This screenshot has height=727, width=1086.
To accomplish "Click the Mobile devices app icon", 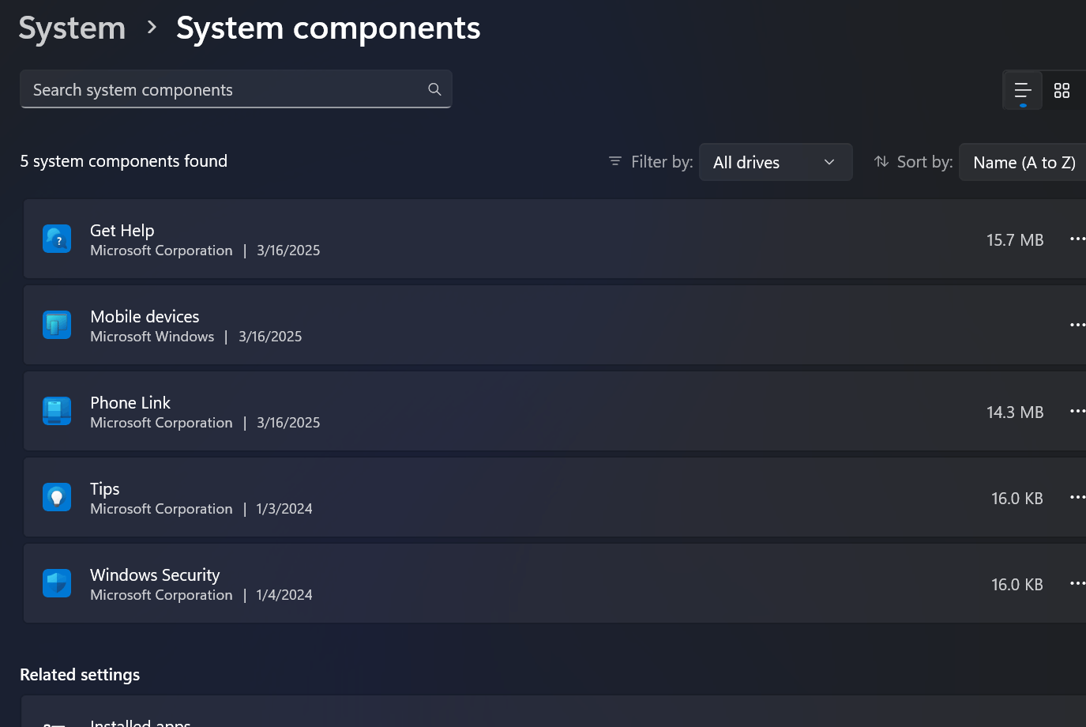I will tap(57, 325).
